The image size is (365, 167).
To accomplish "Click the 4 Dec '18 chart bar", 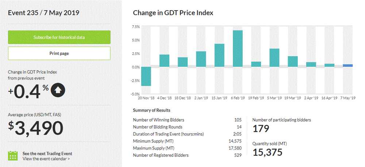I will (x=164, y=61).
